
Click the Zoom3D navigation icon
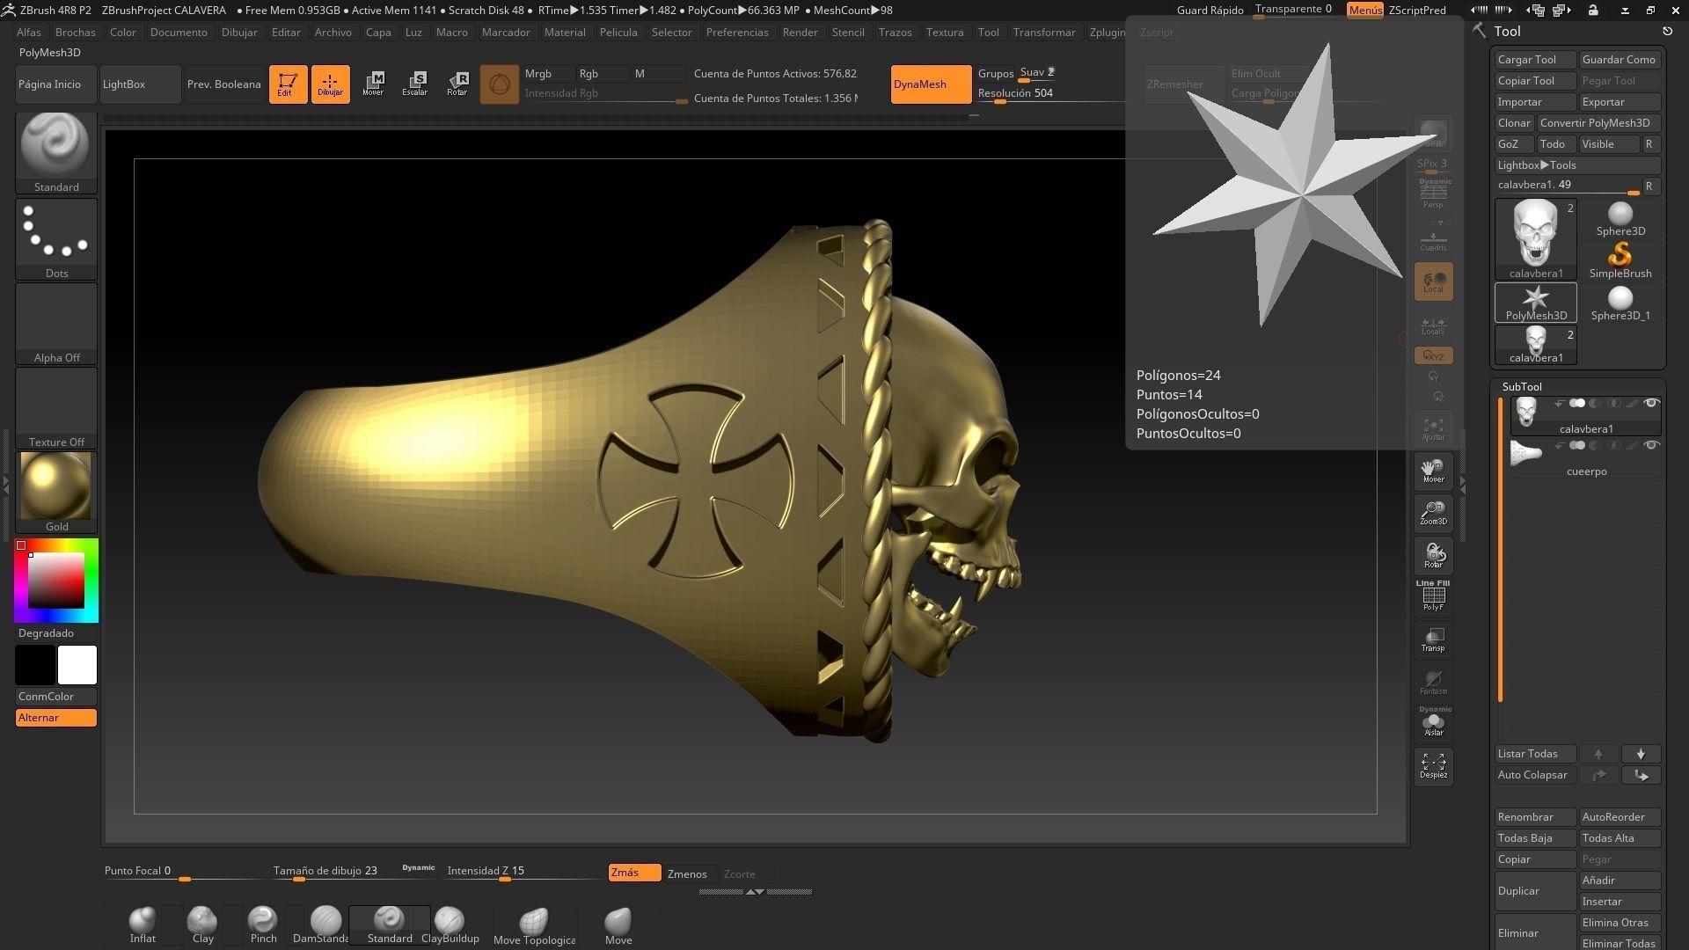[1433, 513]
